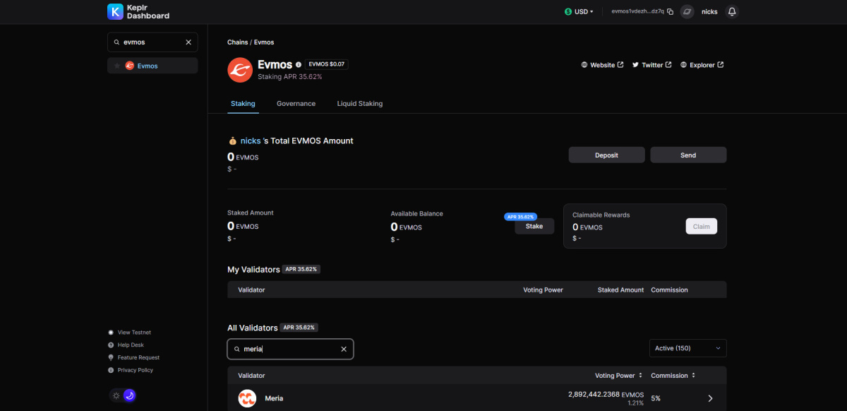The height and width of the screenshot is (411, 847).
Task: Click the Claim rewards button
Action: [x=702, y=226]
